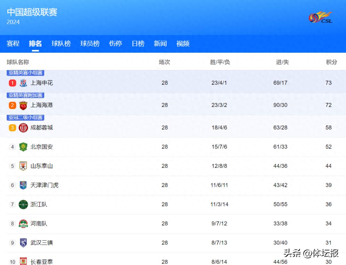This screenshot has width=346, height=265.
Task: Click the 积分 points column header
Action: point(331,62)
